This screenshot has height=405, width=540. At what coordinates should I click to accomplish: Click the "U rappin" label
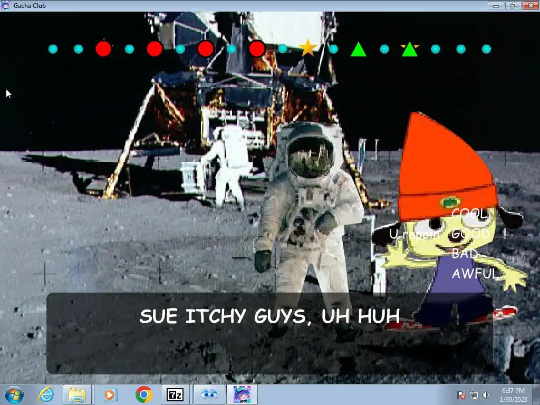coord(414,234)
